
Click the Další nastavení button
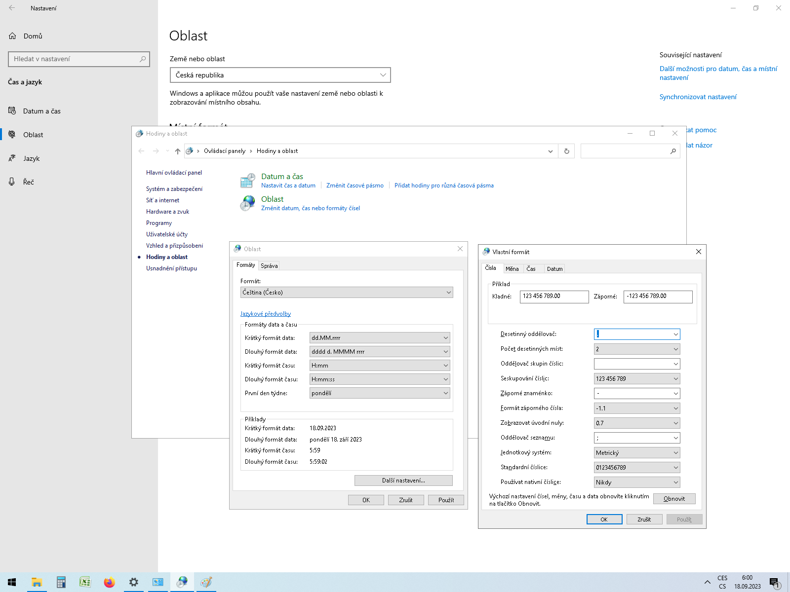click(403, 481)
